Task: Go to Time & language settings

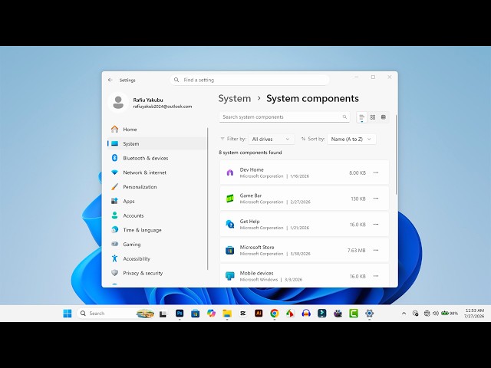Action: [x=157, y=230]
